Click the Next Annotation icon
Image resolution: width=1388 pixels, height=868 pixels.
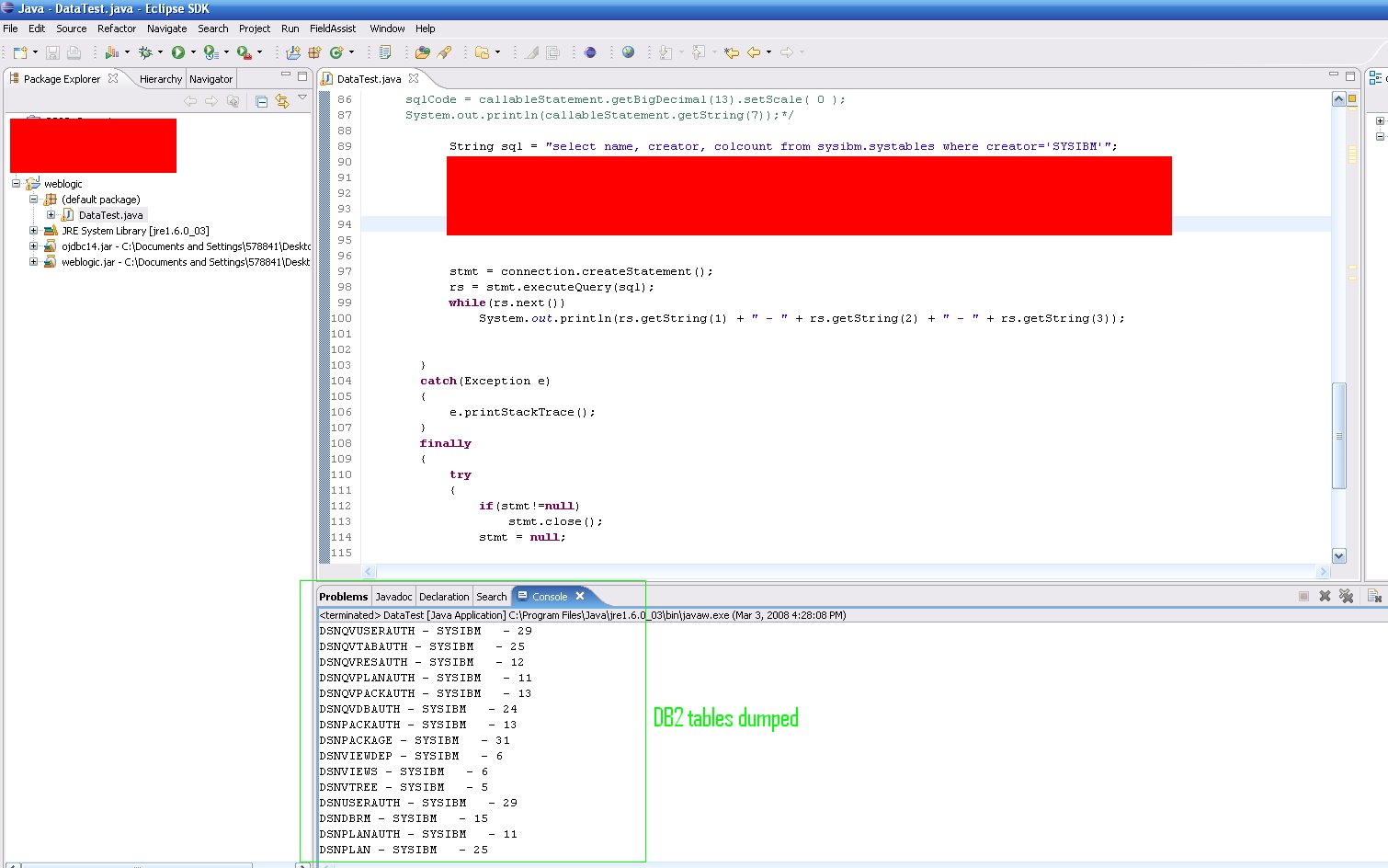tap(666, 52)
